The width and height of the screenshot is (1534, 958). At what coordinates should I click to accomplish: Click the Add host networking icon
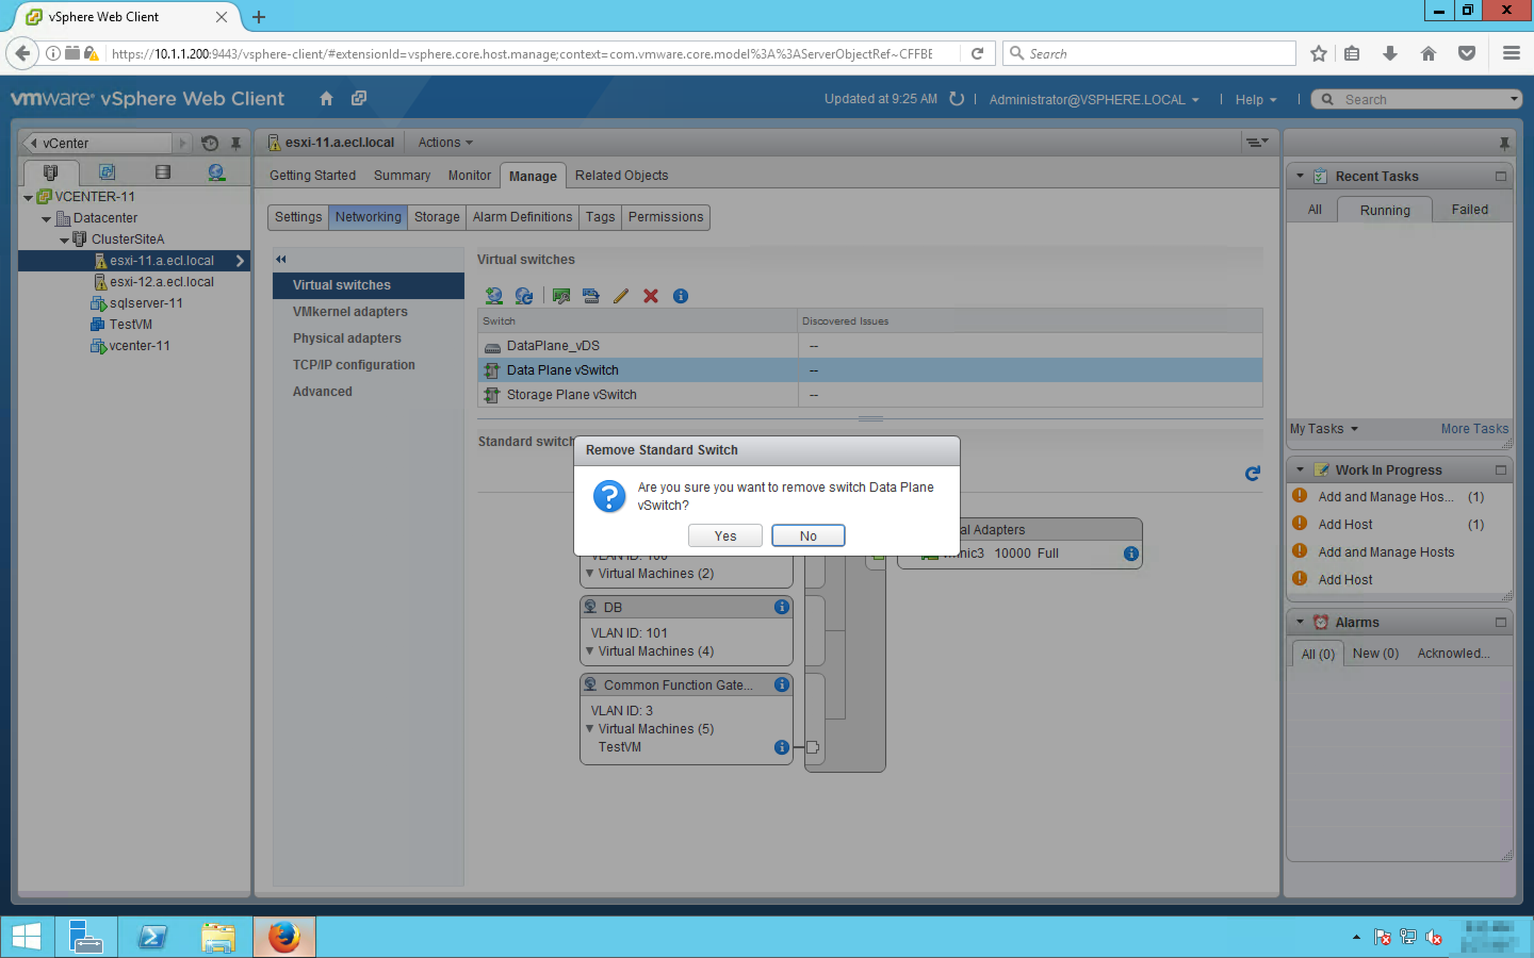(x=493, y=296)
